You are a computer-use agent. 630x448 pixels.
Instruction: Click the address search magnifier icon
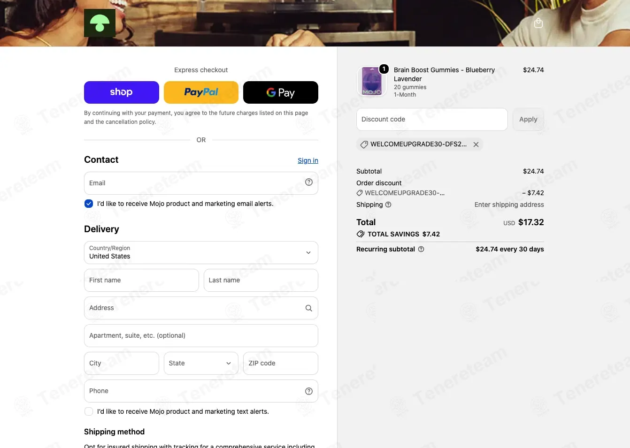309,308
